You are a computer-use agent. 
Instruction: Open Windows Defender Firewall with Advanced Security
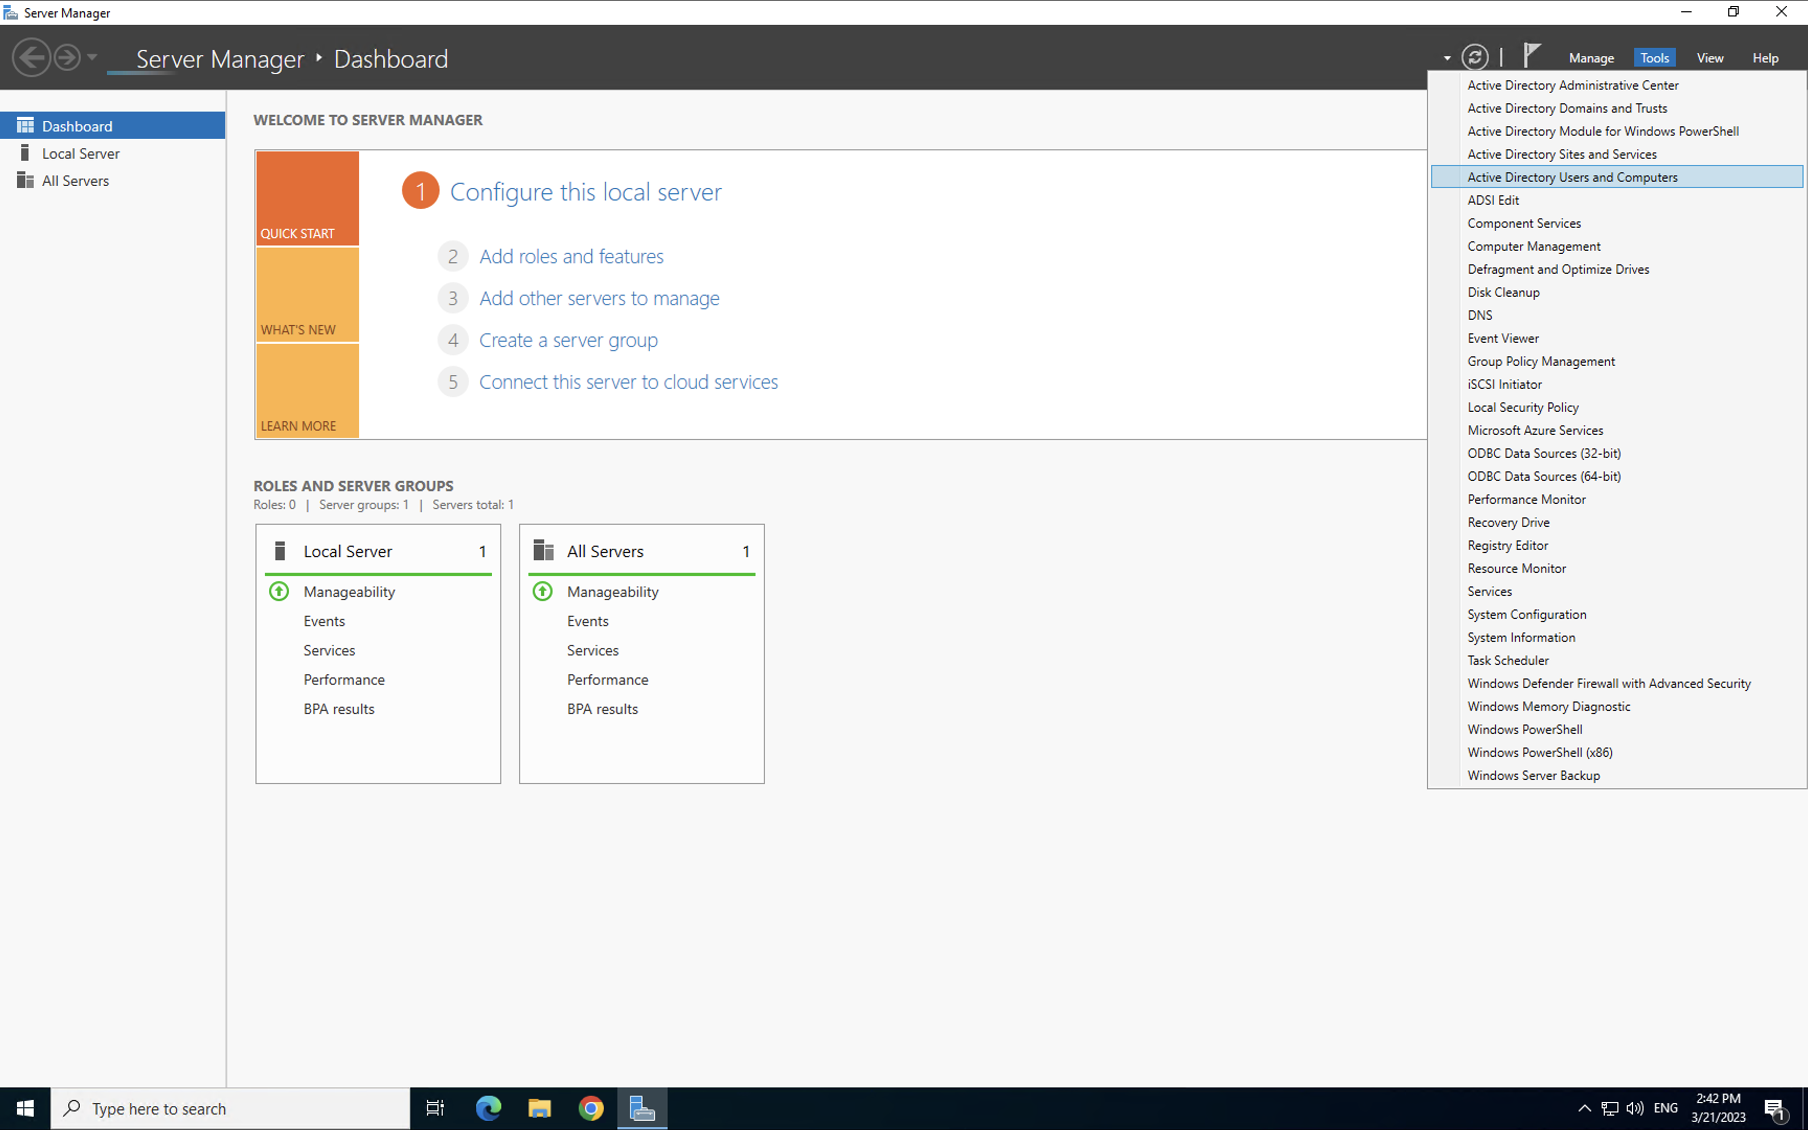pyautogui.click(x=1617, y=683)
